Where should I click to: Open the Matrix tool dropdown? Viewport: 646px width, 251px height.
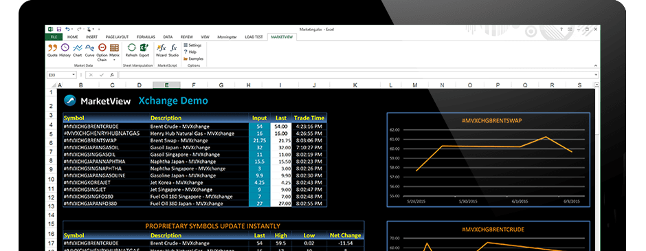(114, 52)
